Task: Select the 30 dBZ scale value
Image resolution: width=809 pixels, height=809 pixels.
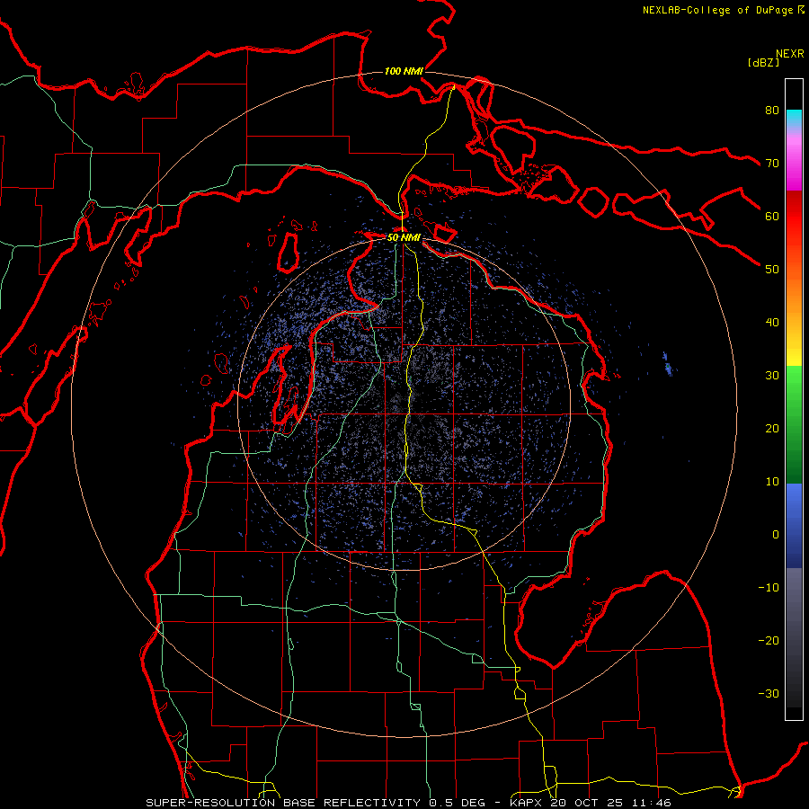Action: 772,376
